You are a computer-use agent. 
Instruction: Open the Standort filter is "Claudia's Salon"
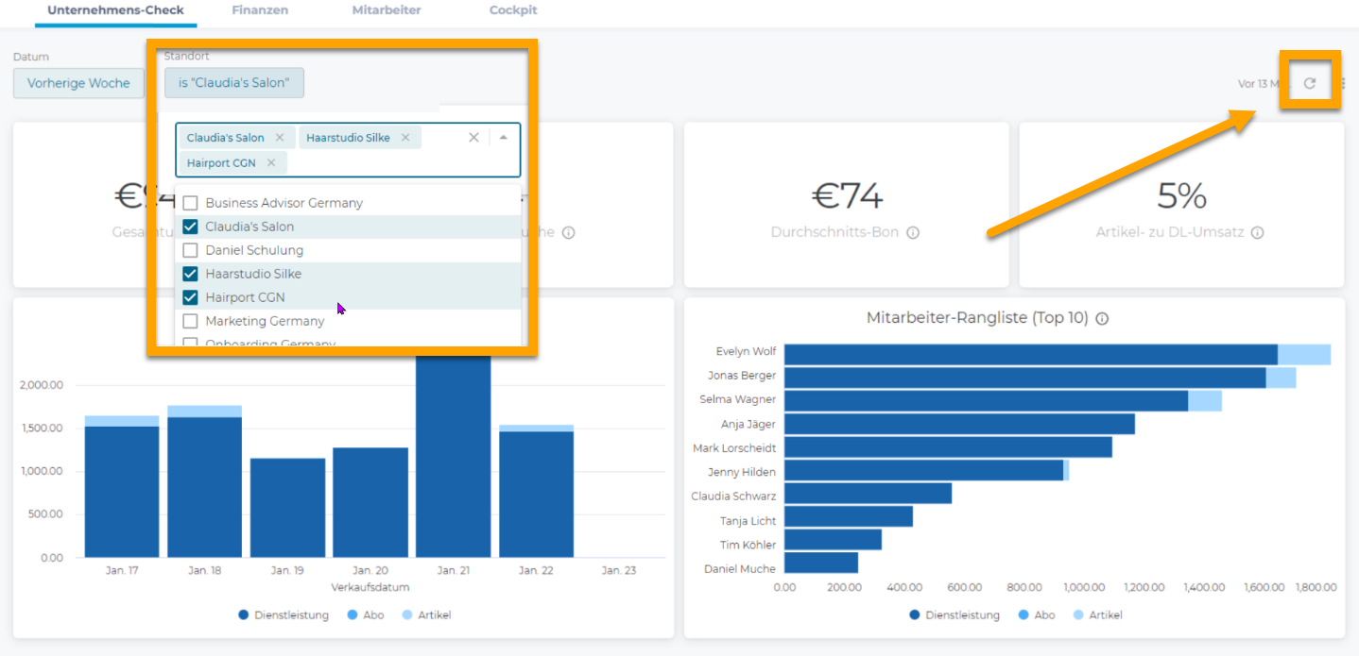tap(233, 83)
